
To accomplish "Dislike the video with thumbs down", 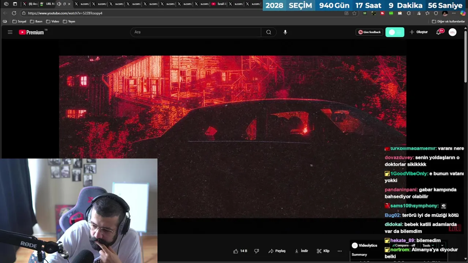I will tap(257, 251).
